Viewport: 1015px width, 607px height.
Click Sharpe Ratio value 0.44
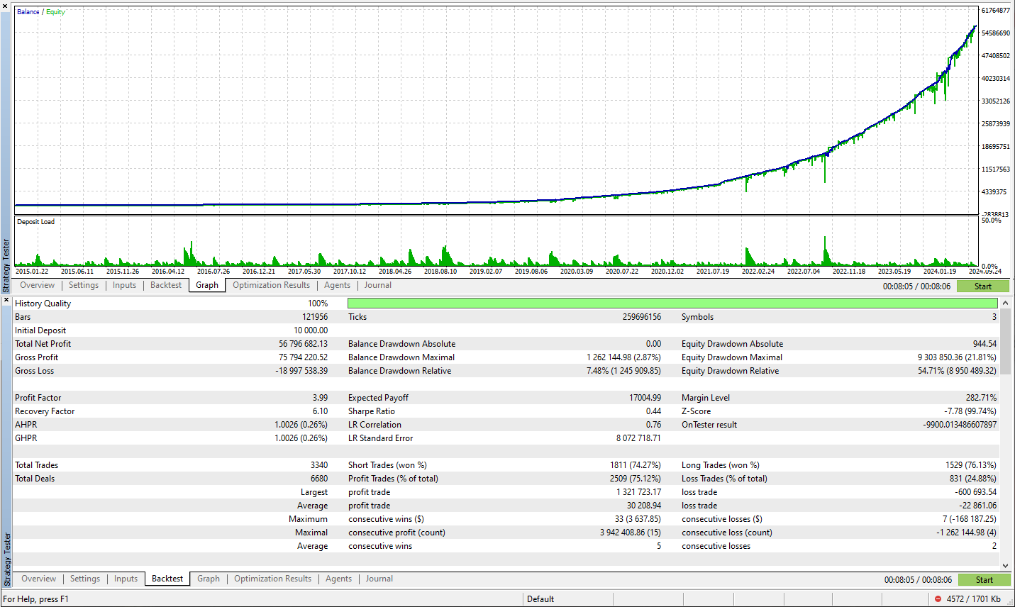[653, 411]
